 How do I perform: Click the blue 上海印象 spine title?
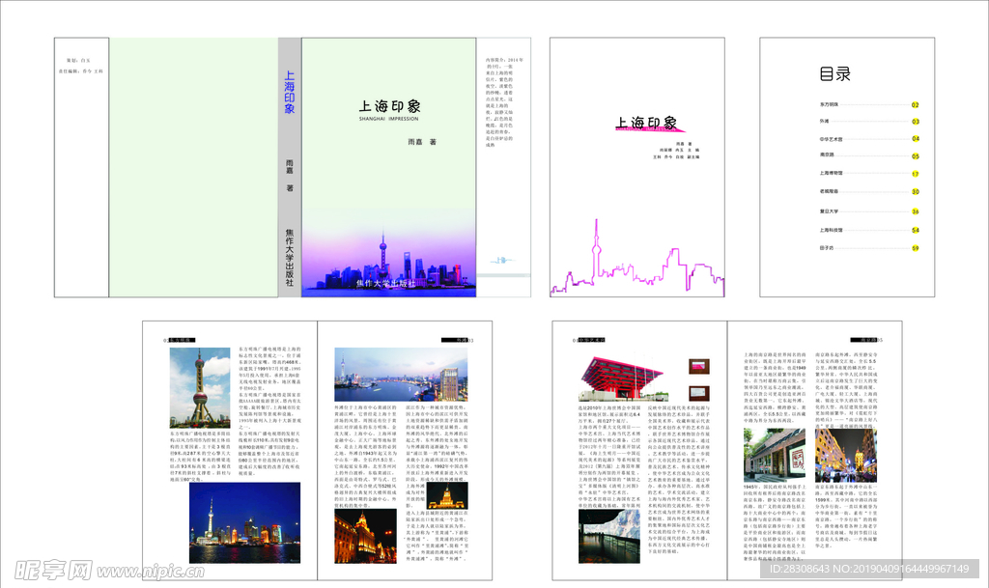289,93
